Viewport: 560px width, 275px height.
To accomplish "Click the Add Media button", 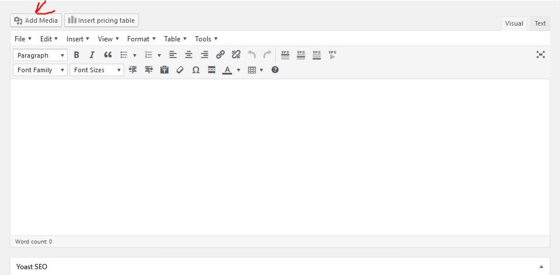I will click(x=36, y=20).
